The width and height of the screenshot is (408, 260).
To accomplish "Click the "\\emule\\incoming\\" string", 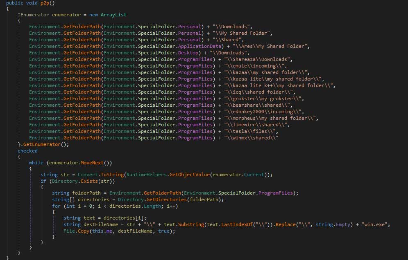I will pyautogui.click(x=254, y=66).
